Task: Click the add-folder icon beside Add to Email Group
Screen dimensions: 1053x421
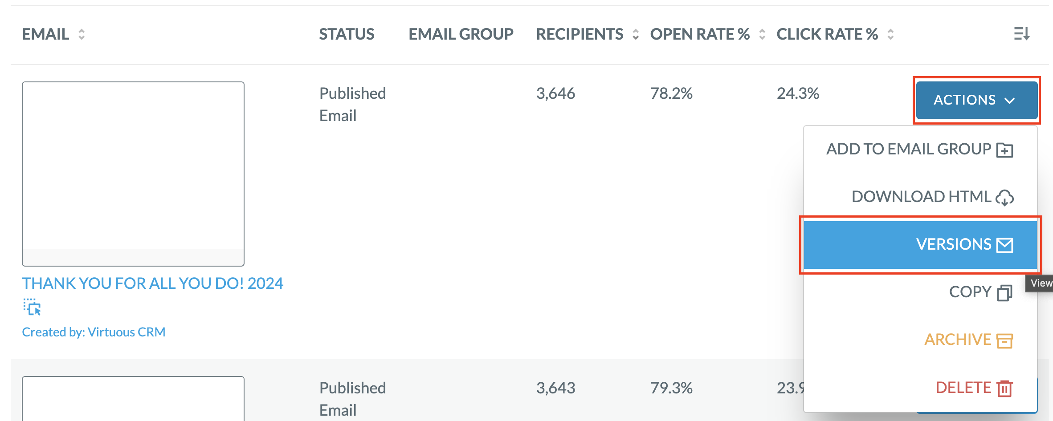Action: coord(1004,150)
